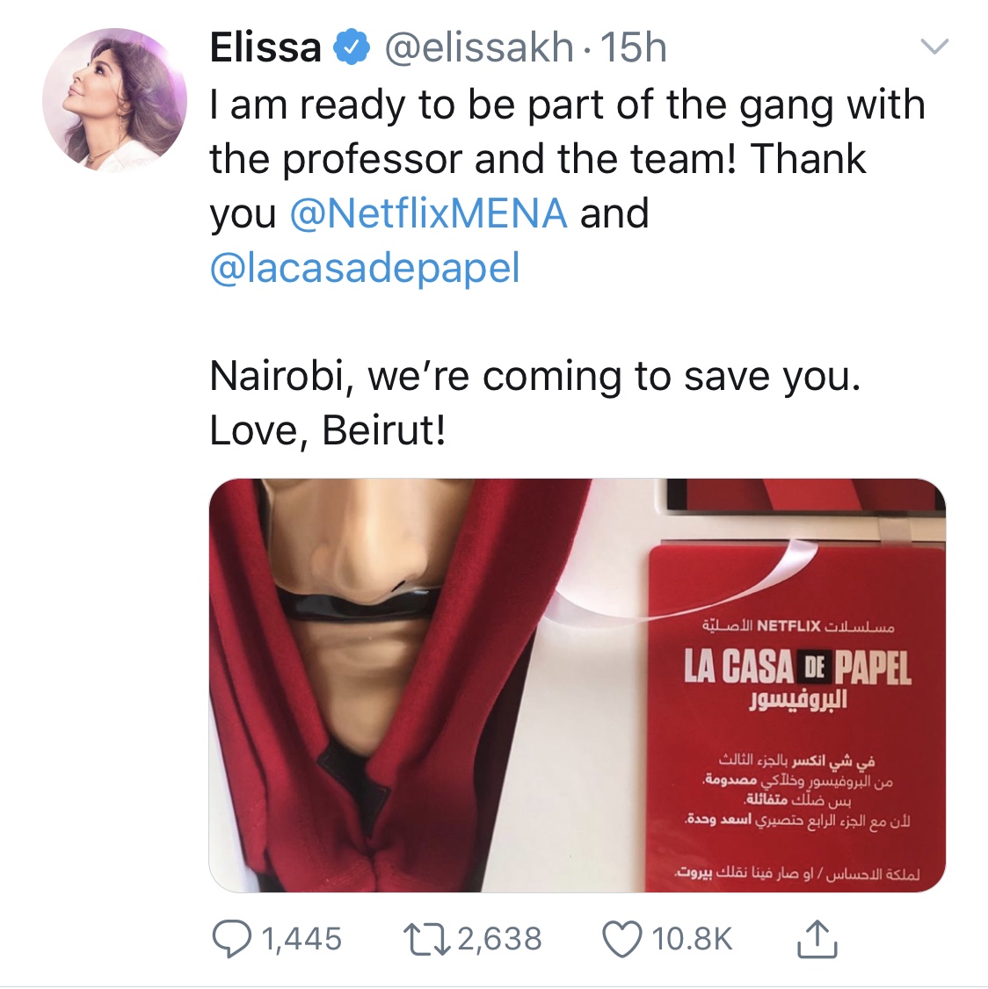The height and width of the screenshot is (989, 988).
Task: Open the @lacasadepapel mention
Action: point(365,267)
